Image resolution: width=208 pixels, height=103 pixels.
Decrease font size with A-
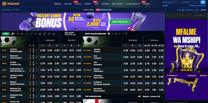14,10
